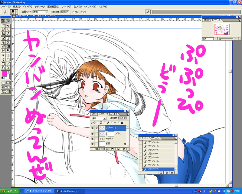Select the Eraser tool in the toolbox
Viewport: 242px width, 194px height.
(3, 46)
